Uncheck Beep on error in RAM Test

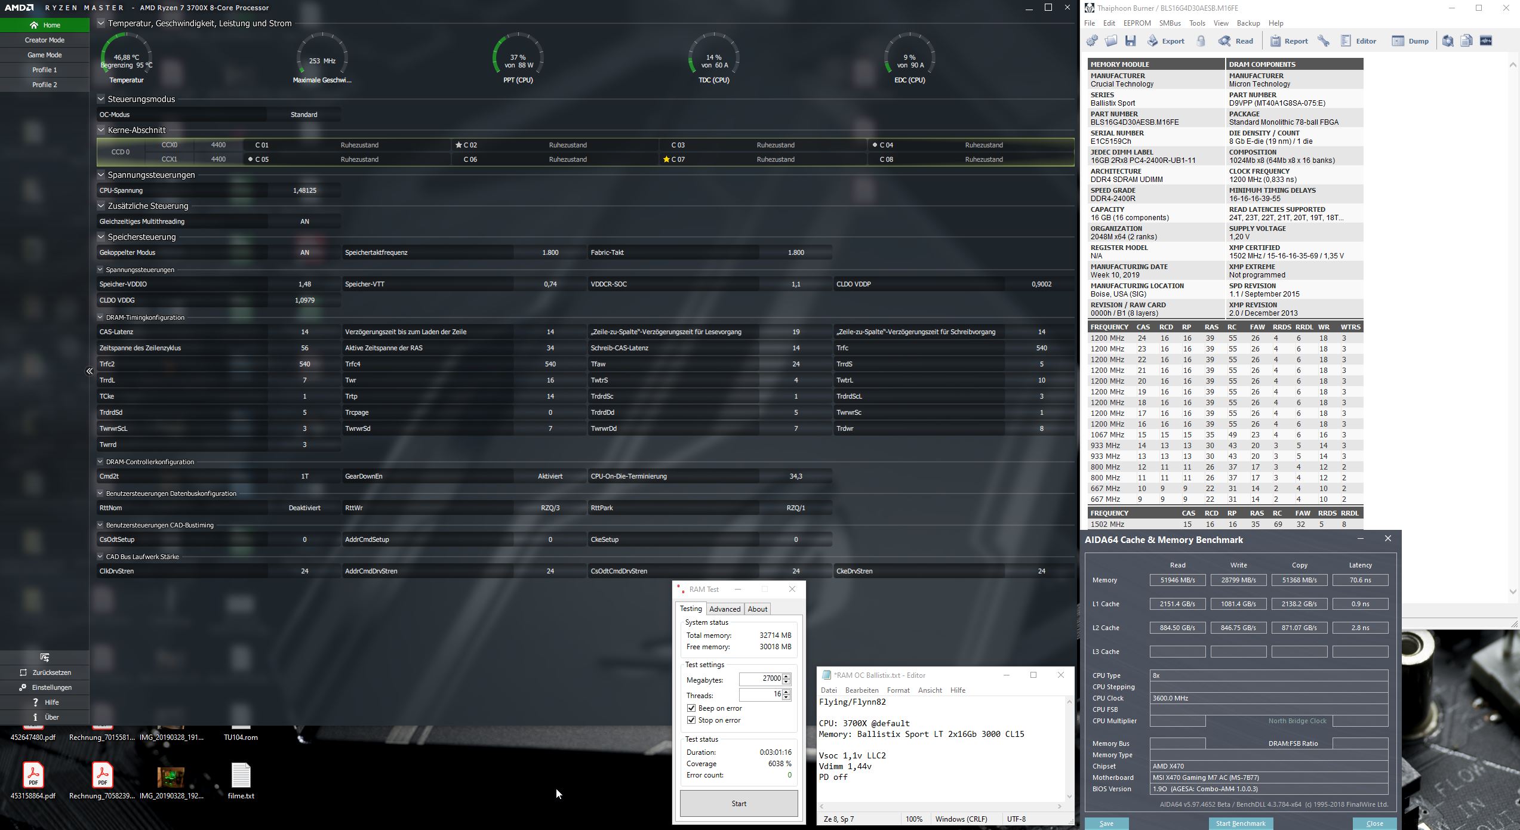coord(691,708)
